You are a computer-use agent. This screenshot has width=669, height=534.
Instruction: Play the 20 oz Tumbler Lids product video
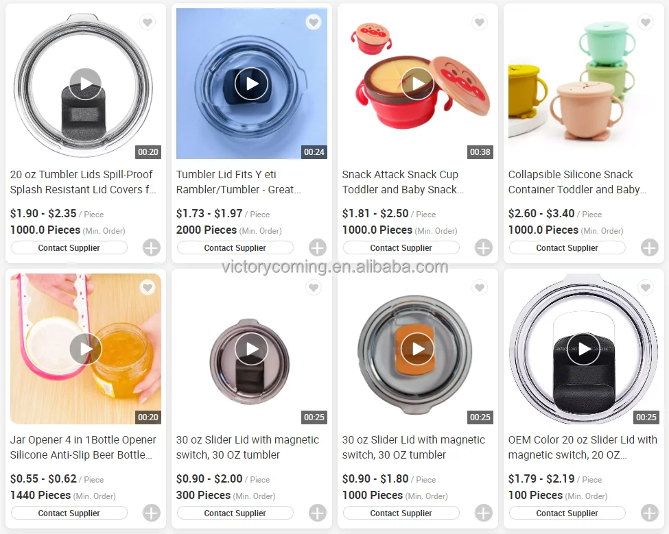pos(85,84)
